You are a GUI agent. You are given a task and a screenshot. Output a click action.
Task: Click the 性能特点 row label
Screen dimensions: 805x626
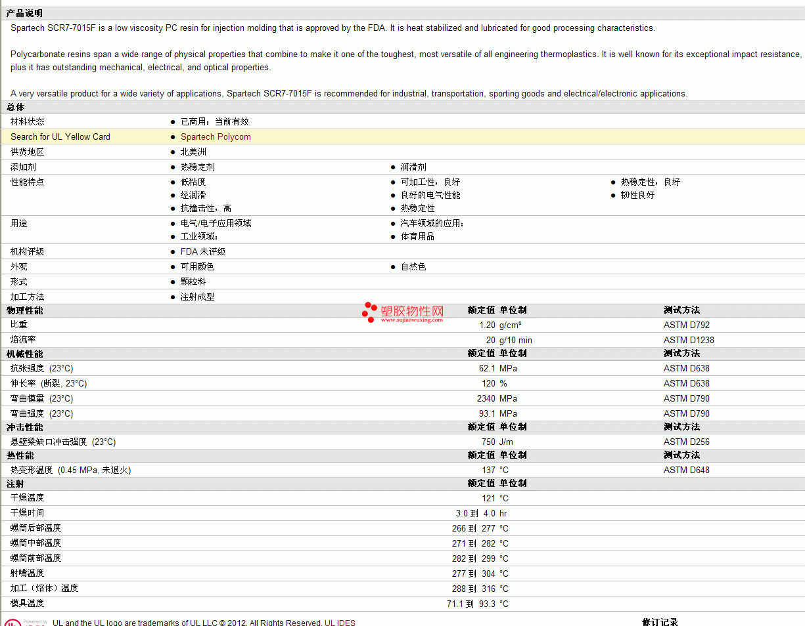[x=28, y=182]
